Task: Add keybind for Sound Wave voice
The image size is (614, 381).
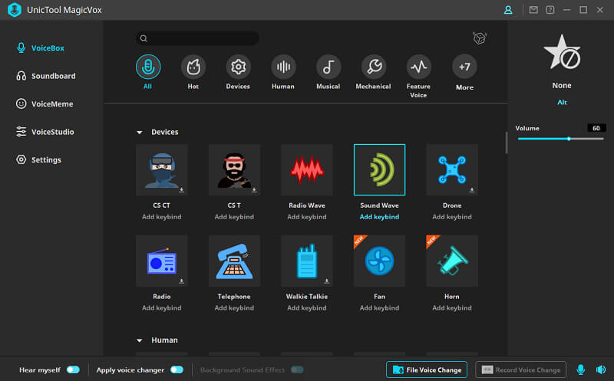Action: click(380, 217)
